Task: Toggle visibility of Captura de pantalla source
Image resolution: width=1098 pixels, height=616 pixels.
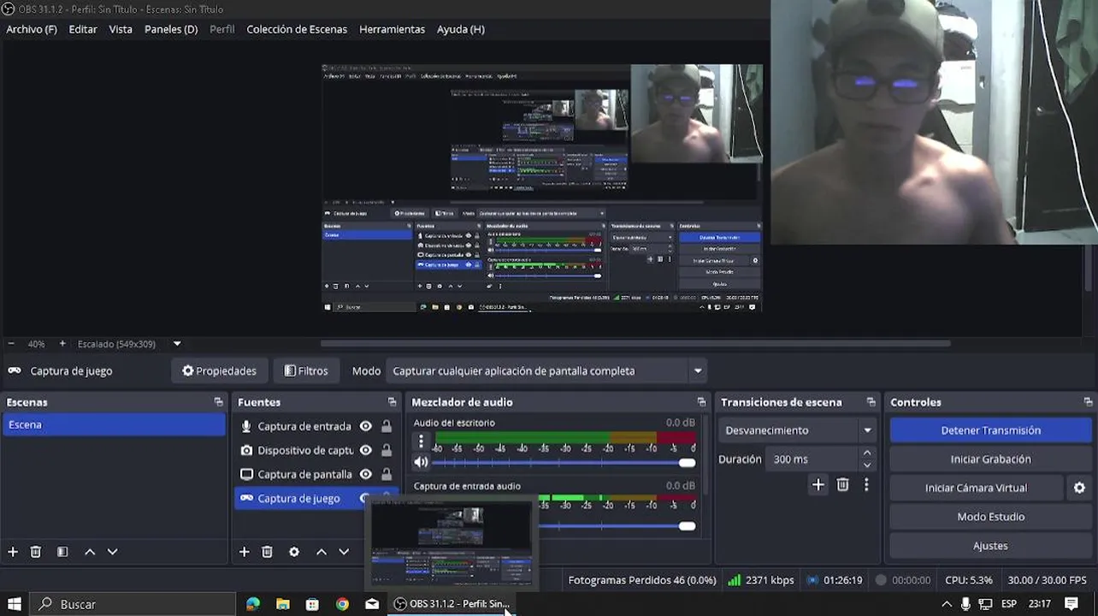Action: [365, 474]
